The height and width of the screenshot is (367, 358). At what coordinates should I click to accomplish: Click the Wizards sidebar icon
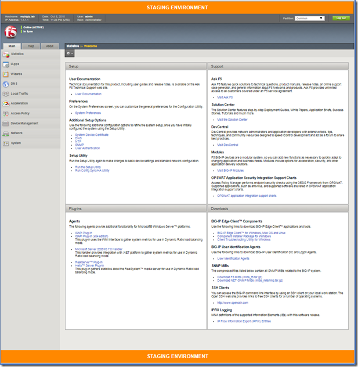click(x=6, y=74)
